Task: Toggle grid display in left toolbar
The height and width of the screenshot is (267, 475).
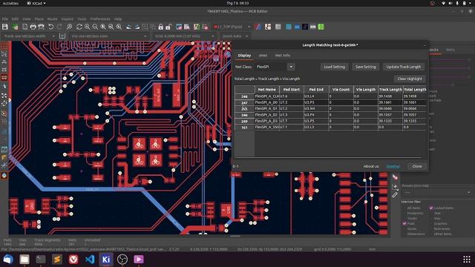Action: (4, 46)
